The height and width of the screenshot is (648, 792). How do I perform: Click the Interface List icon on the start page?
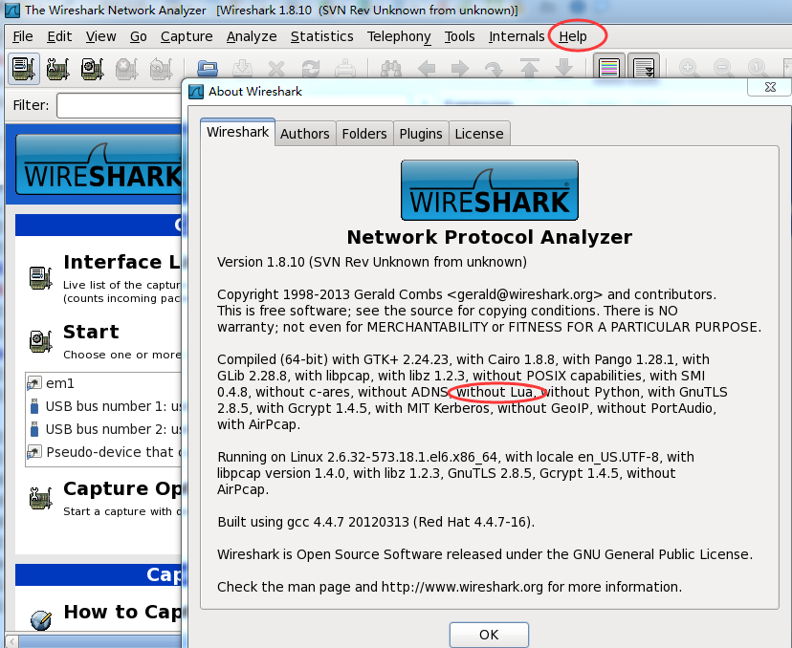40,277
